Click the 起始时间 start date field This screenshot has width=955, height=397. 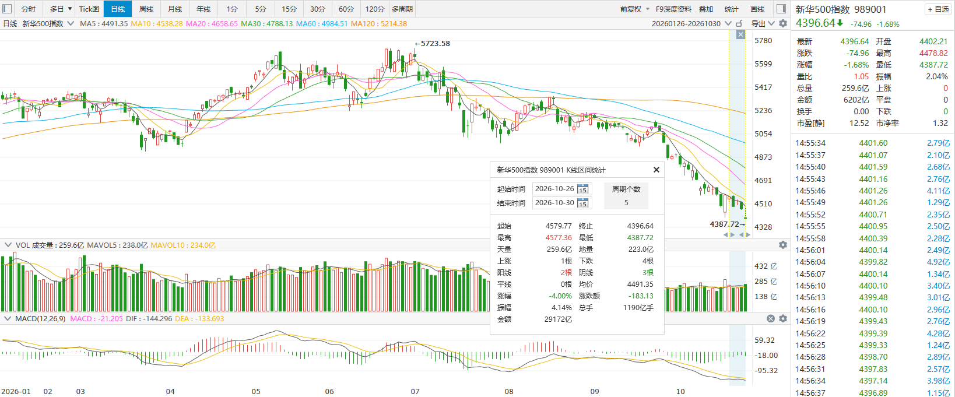pos(562,189)
